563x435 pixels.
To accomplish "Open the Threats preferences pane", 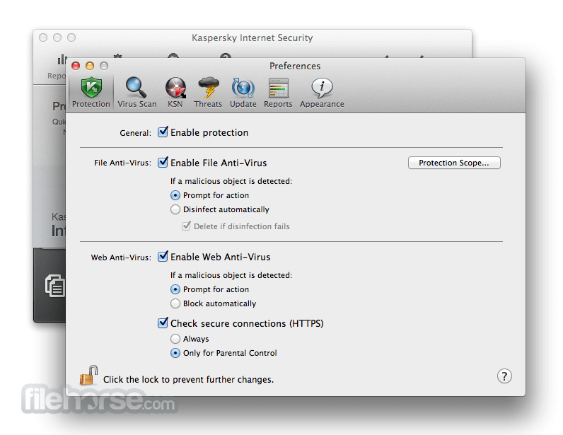I will click(208, 93).
